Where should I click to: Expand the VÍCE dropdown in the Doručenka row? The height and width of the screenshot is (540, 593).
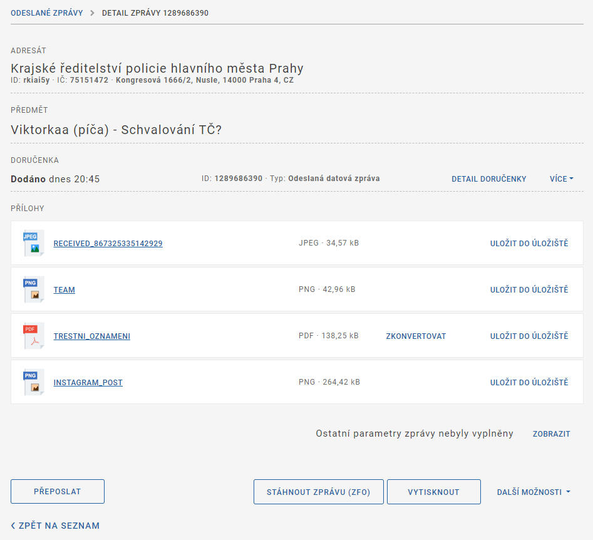[x=561, y=179]
